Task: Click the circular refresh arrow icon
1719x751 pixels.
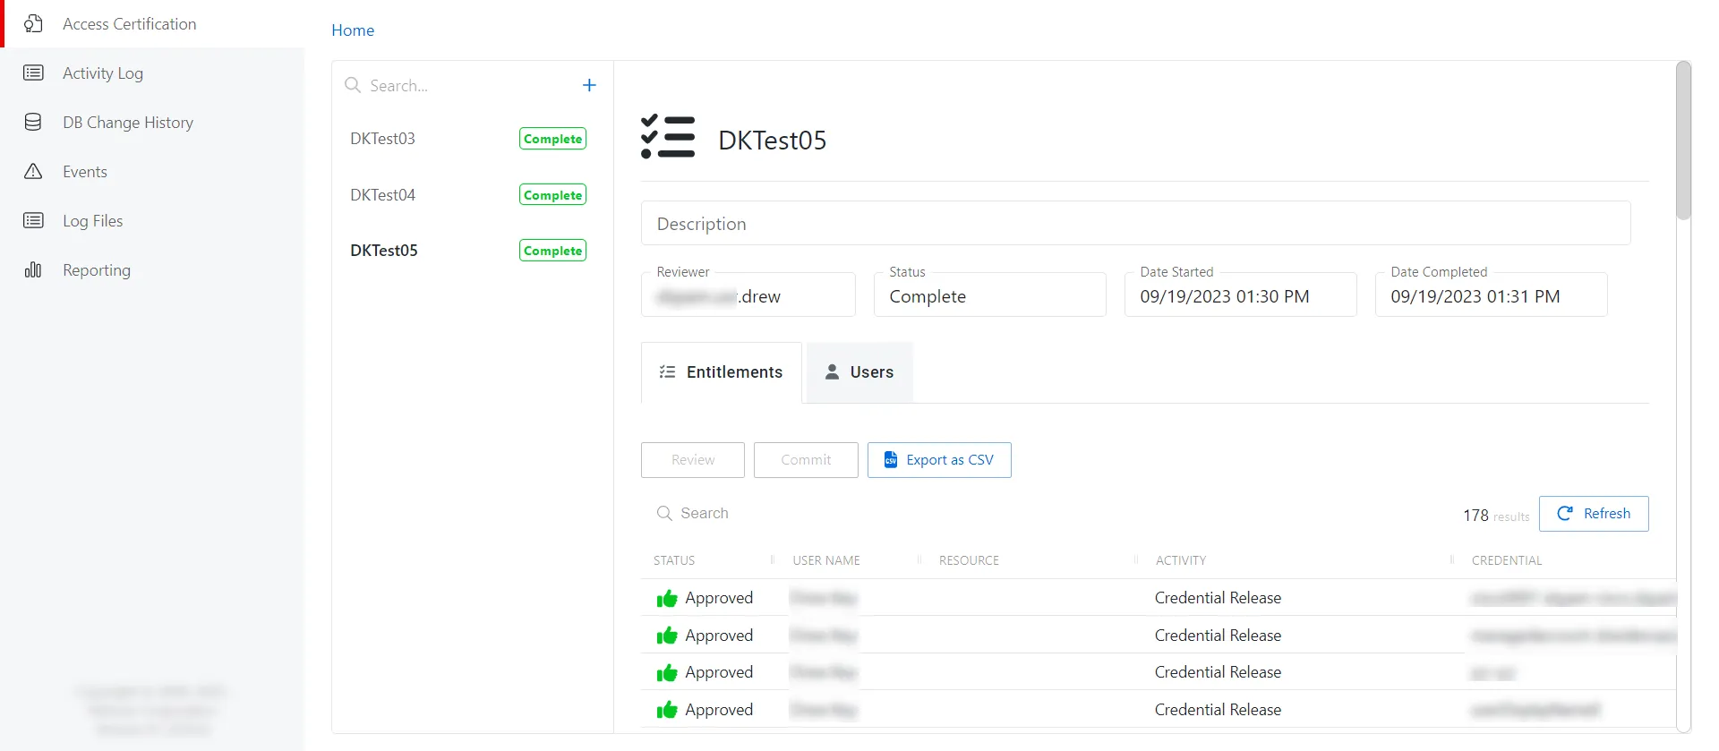Action: [x=1565, y=513]
